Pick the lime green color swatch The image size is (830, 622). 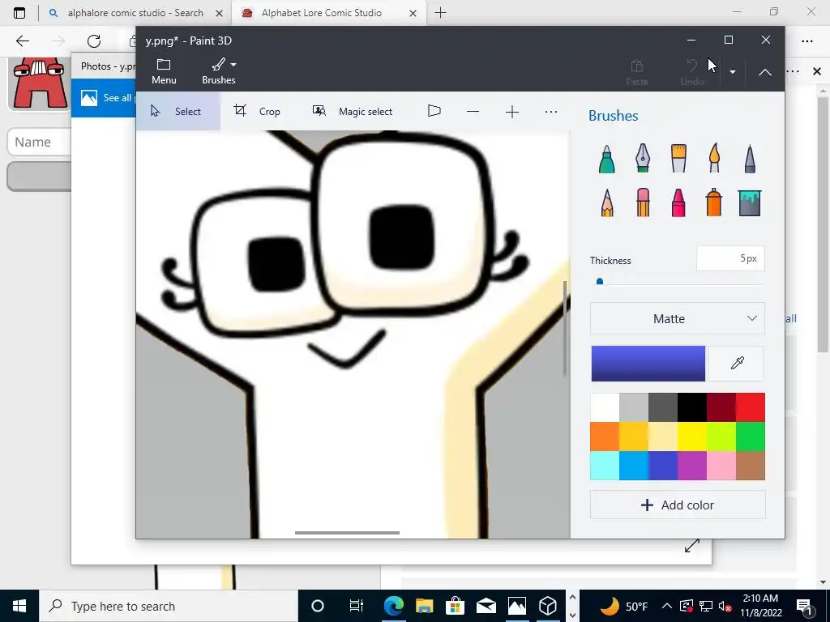pos(721,437)
